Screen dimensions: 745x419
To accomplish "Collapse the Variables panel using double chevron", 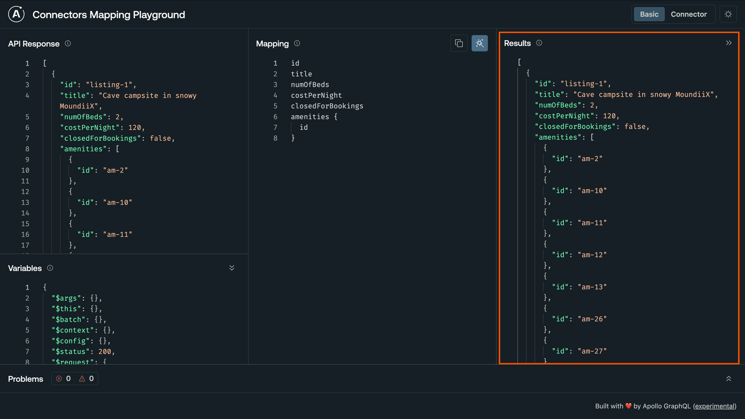I will tap(232, 268).
